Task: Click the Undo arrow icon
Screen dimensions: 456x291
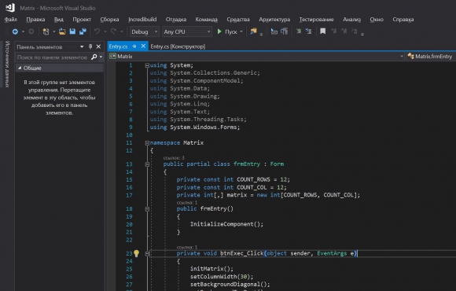Action: tap(97, 31)
